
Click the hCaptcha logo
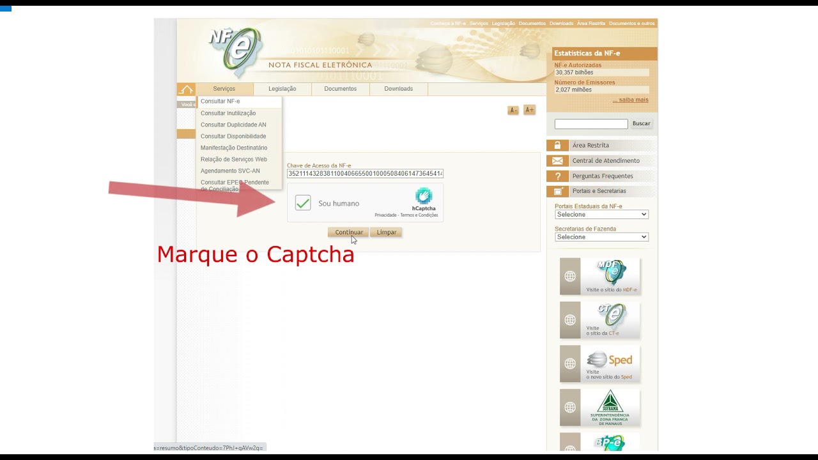[x=424, y=196]
